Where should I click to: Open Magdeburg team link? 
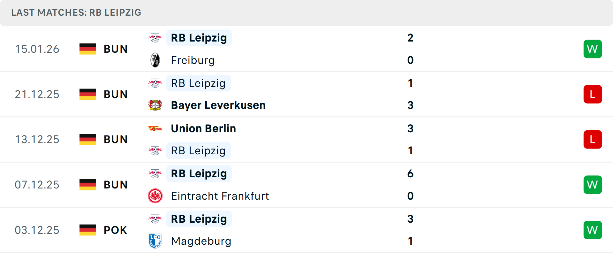pos(201,241)
